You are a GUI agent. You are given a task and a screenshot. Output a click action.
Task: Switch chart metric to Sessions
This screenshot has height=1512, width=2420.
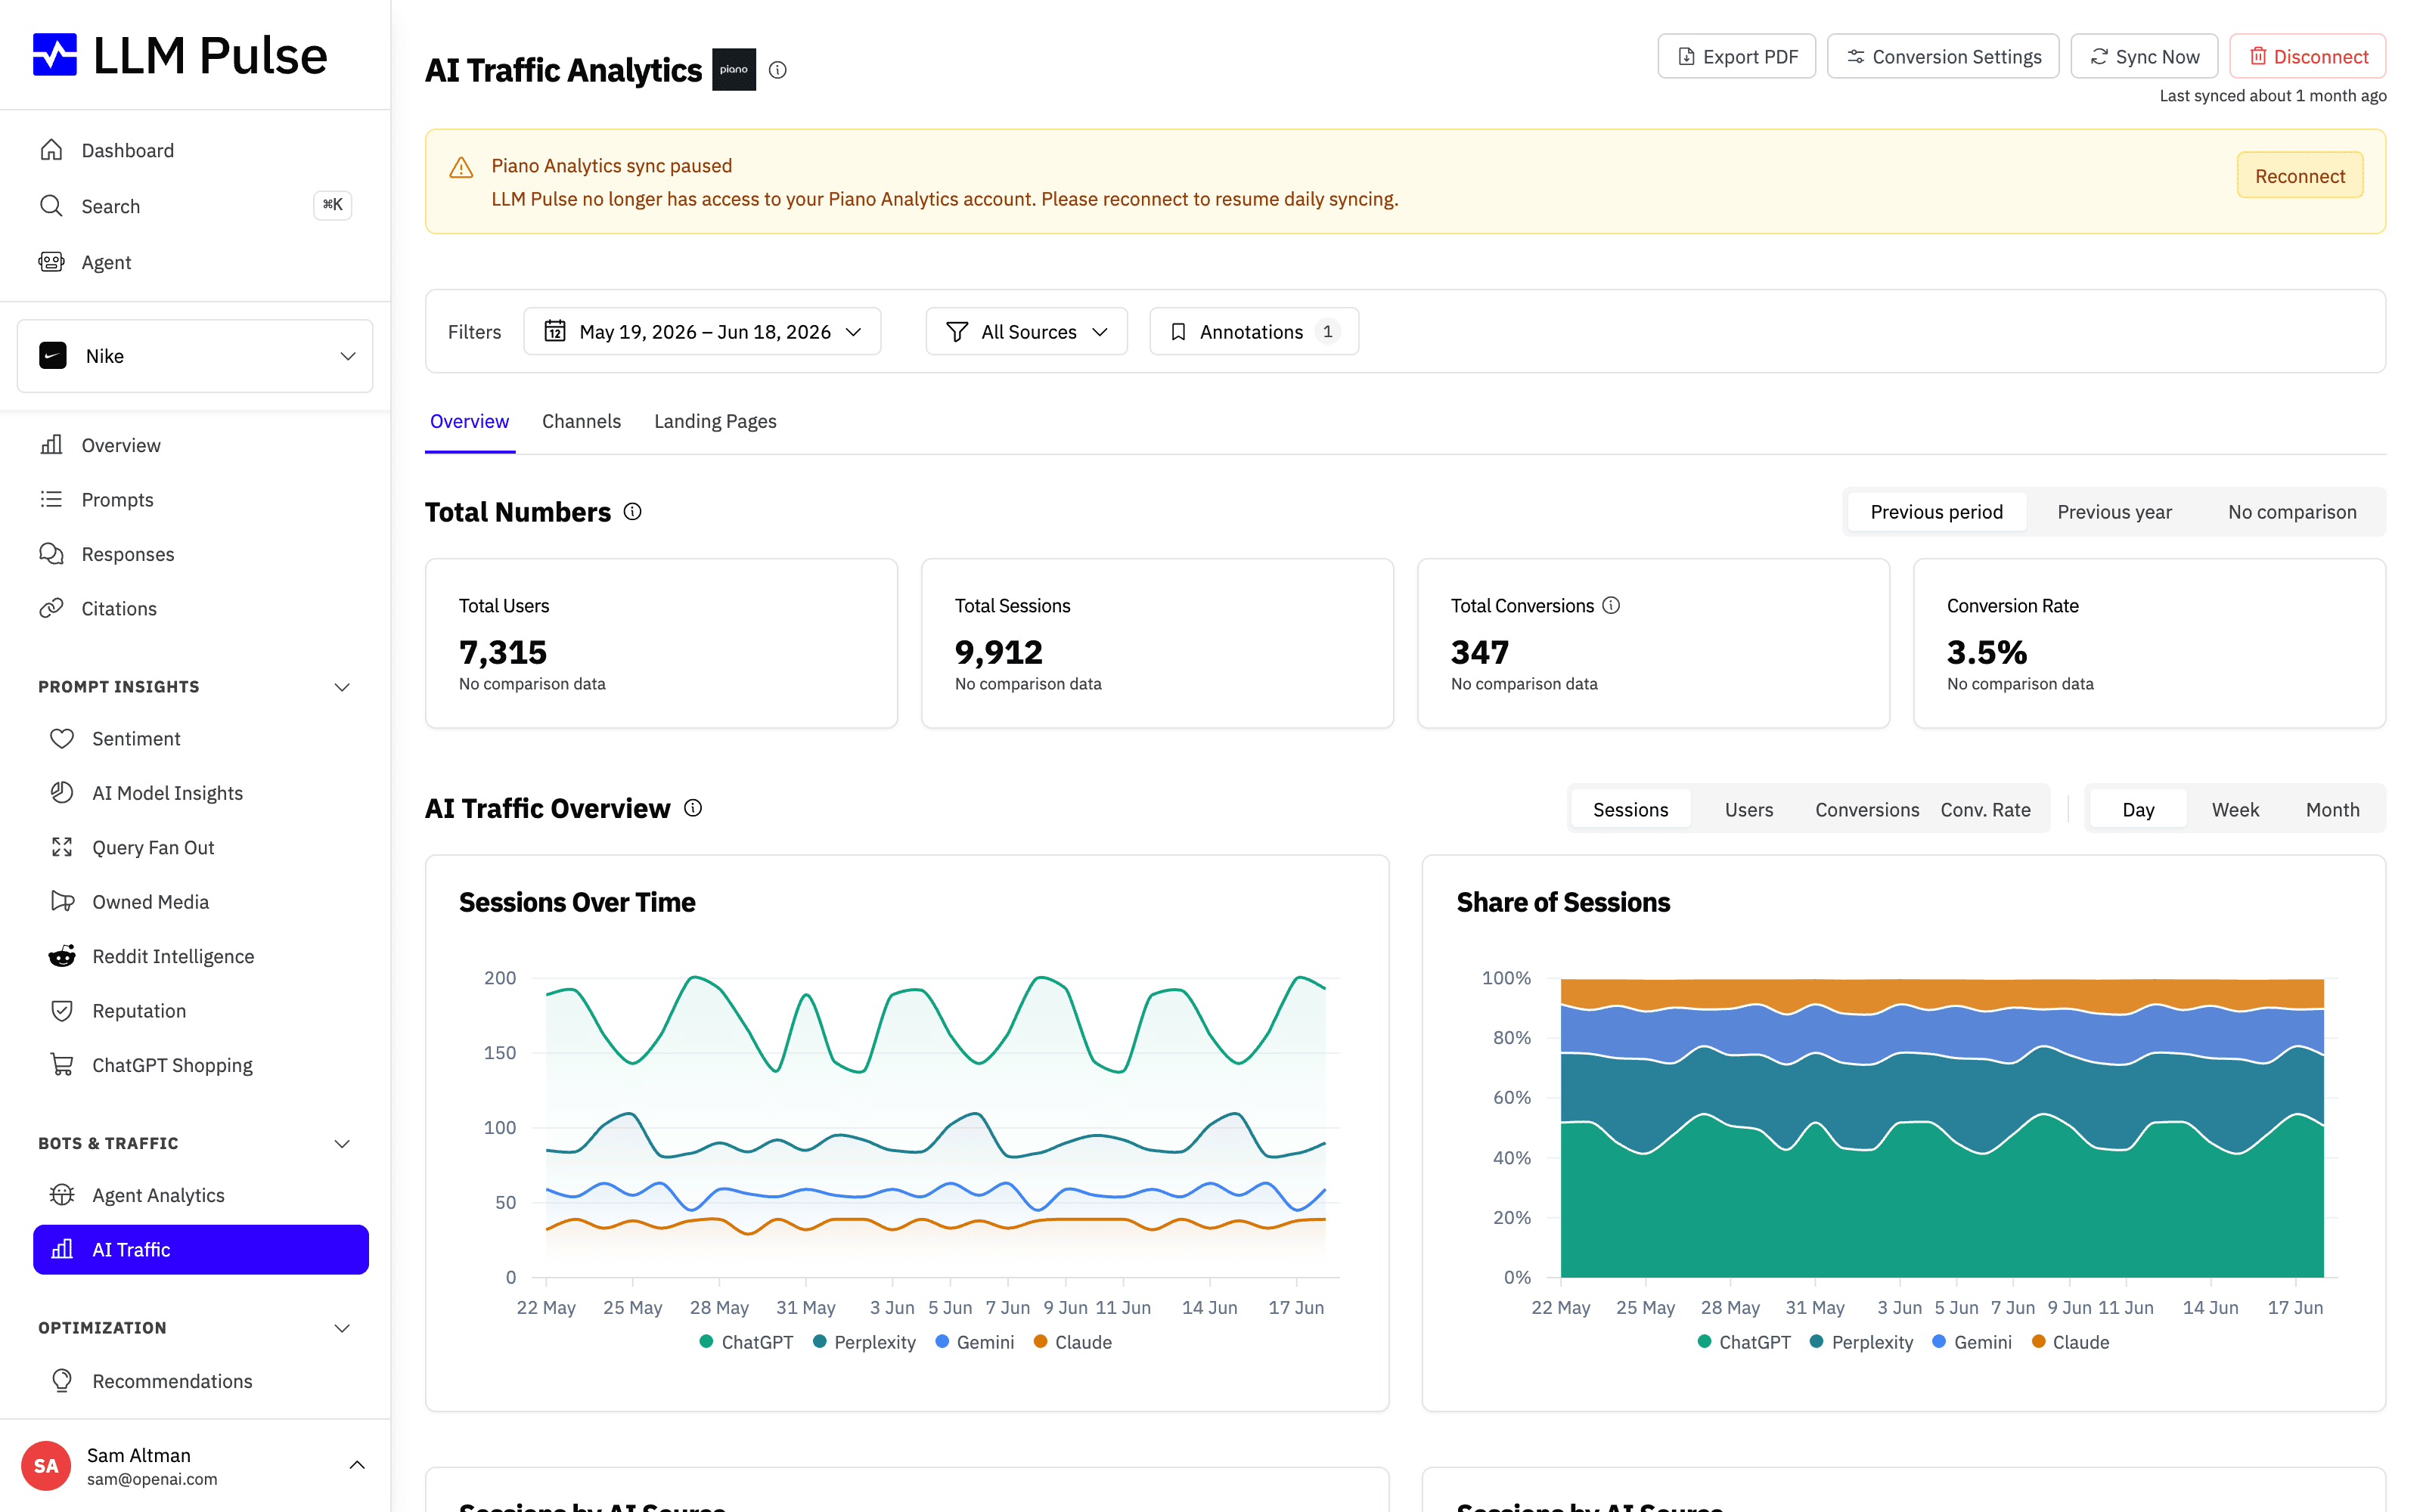click(1630, 809)
